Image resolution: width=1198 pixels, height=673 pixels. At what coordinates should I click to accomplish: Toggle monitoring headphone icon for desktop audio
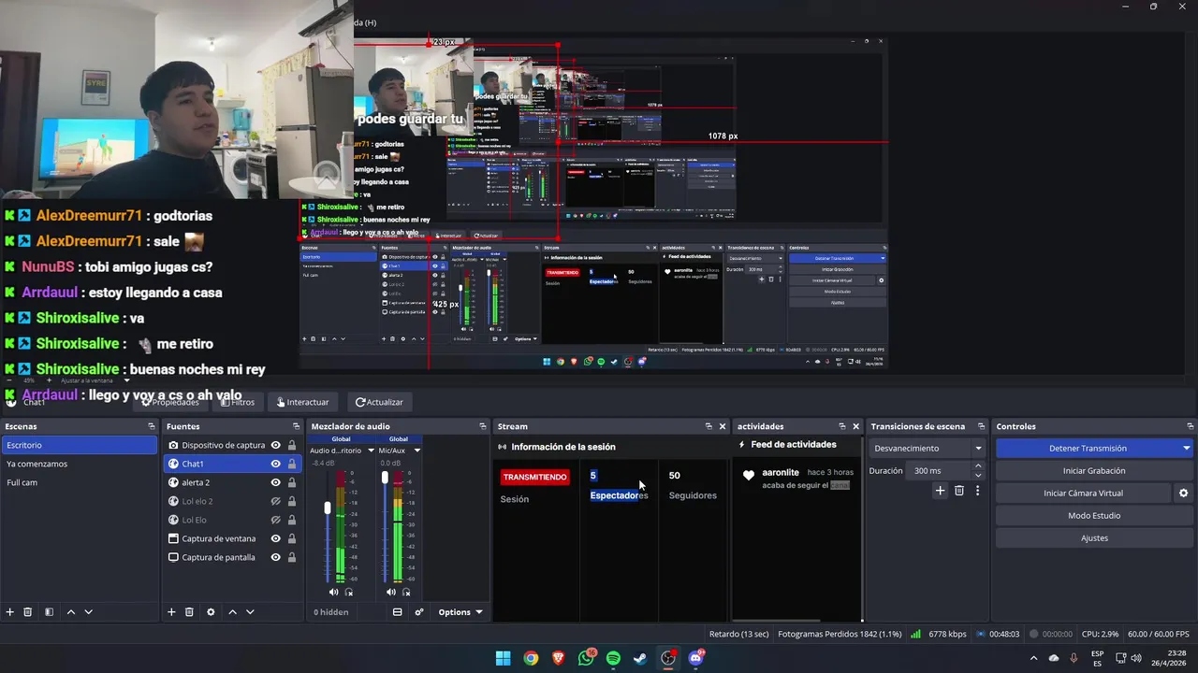click(x=349, y=592)
